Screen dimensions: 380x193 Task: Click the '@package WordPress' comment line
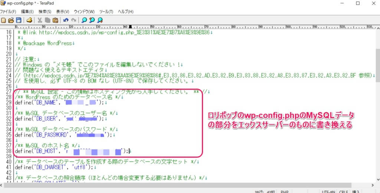pyautogui.click(x=46, y=43)
